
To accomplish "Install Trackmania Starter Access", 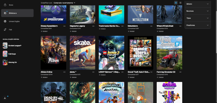I will 102,29.
